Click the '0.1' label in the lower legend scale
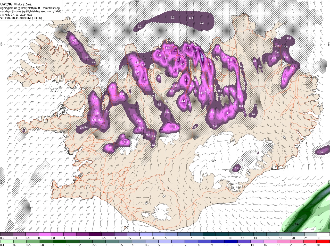 [2, 245]
